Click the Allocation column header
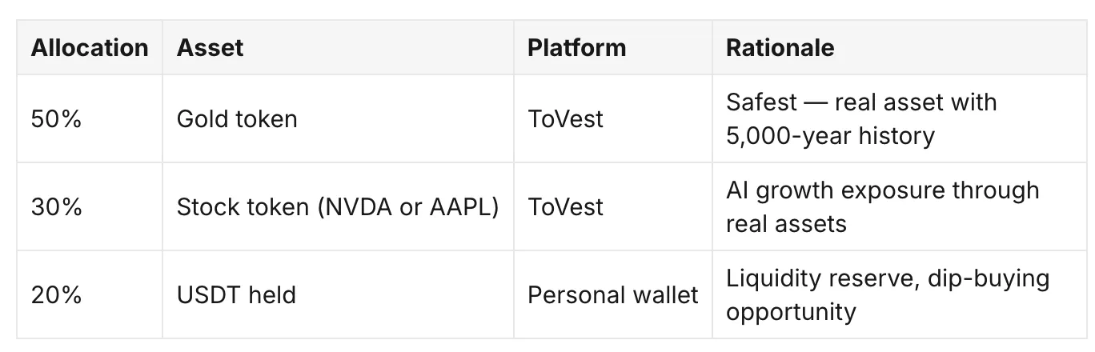The height and width of the screenshot is (352, 1095). (x=90, y=47)
